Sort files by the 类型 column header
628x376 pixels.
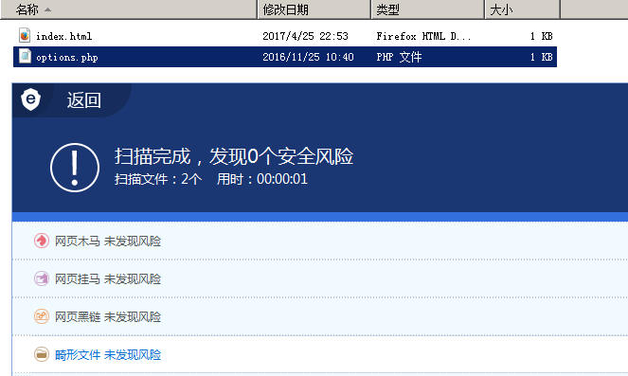click(428, 9)
